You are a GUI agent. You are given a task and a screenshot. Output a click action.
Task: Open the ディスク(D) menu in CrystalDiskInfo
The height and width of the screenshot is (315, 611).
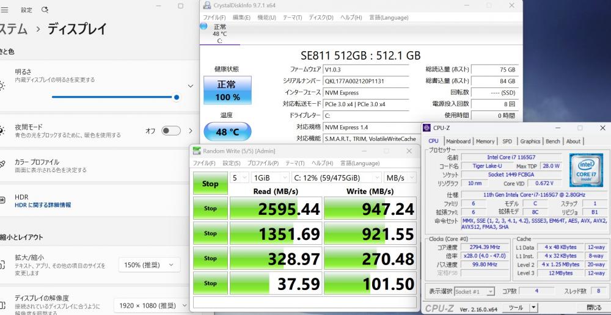coord(321,18)
